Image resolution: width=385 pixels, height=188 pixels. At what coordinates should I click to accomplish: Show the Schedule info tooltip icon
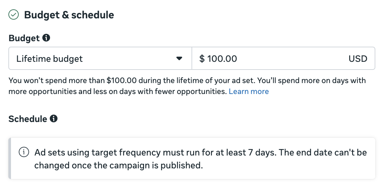(54, 119)
